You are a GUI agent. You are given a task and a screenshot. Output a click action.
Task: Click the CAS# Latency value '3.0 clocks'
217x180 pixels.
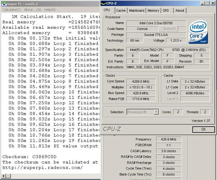point(169,151)
